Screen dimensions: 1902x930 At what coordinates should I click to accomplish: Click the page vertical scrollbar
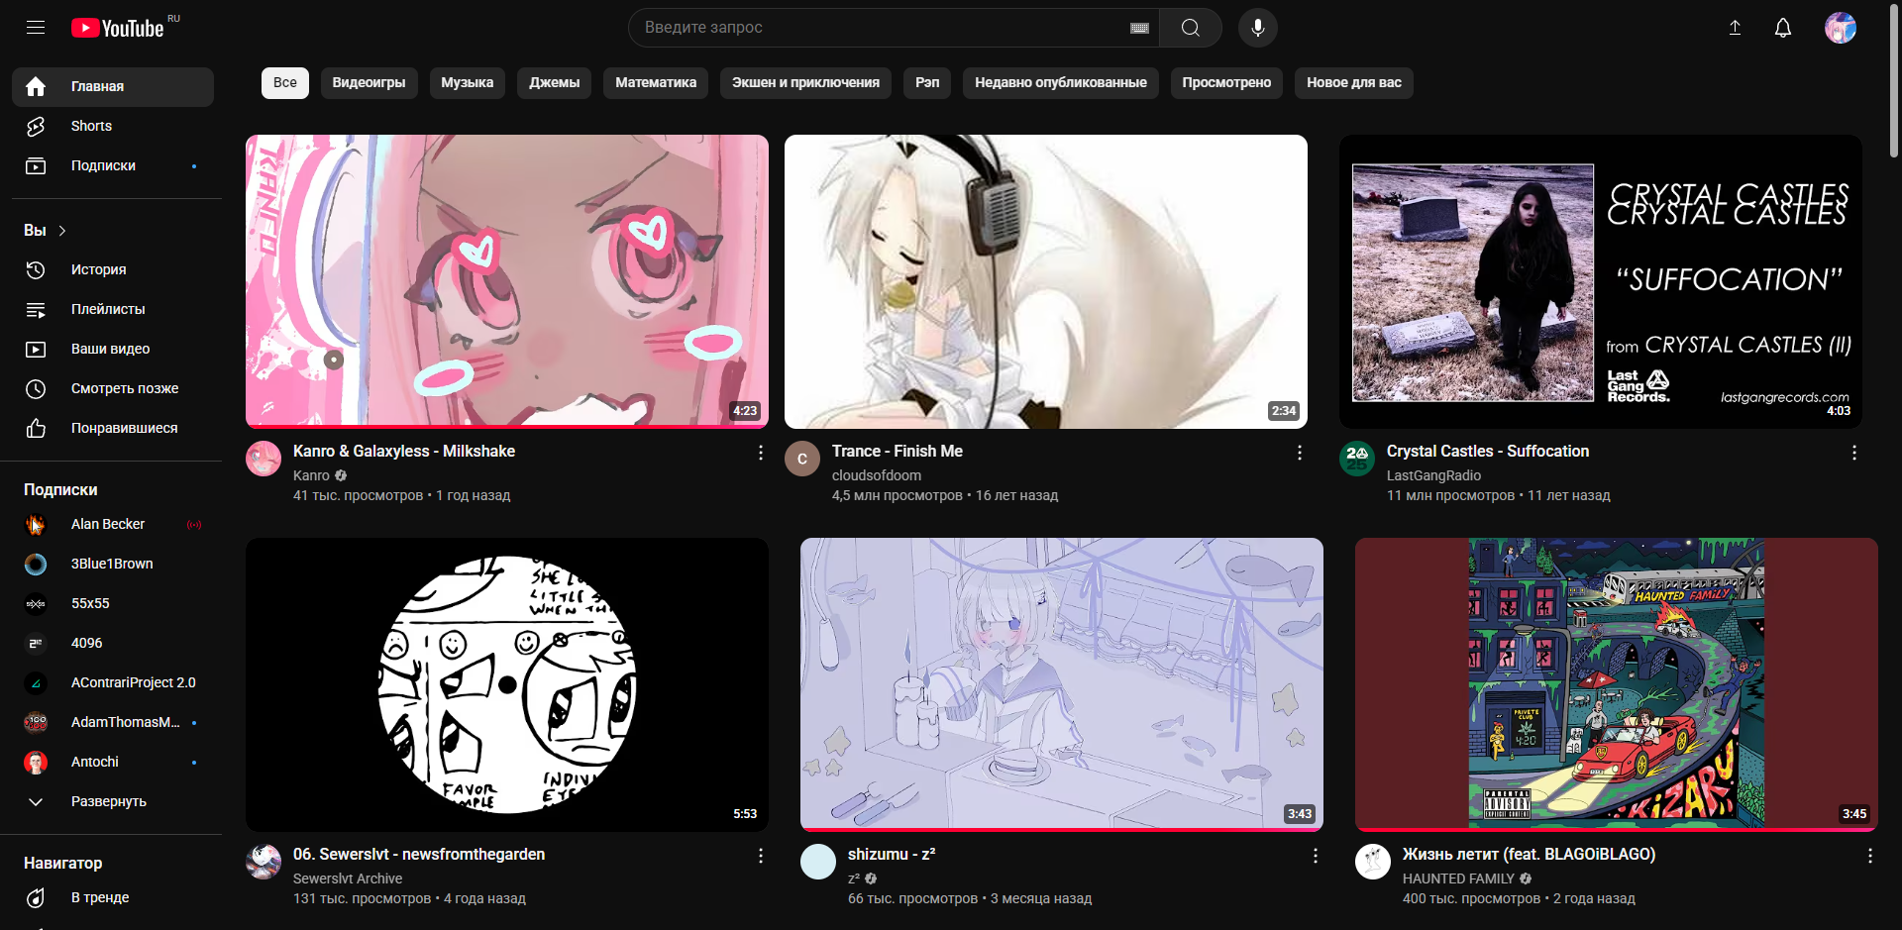point(1894,79)
